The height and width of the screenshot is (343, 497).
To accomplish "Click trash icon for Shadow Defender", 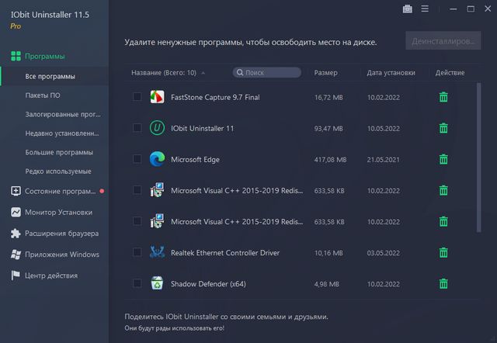I will pos(443,283).
